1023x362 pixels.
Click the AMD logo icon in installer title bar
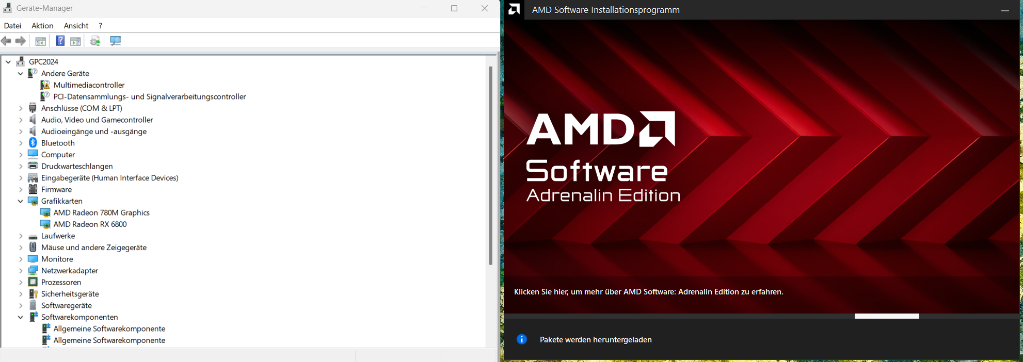tap(514, 9)
